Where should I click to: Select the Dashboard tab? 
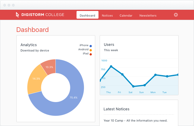coord(88,15)
